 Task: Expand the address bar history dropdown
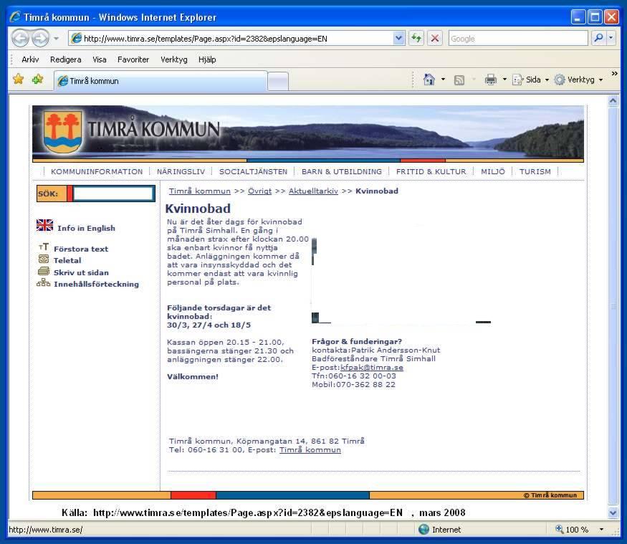398,39
